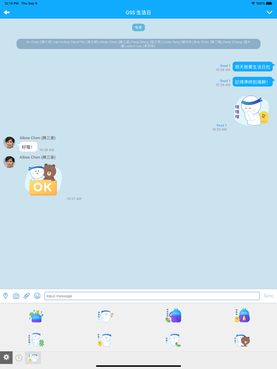Pick the purple monster with yellow duck sticker

coord(242,316)
